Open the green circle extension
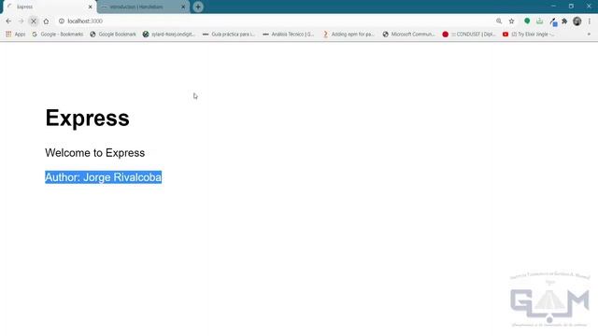Image resolution: width=598 pixels, height=336 pixels. click(527, 21)
